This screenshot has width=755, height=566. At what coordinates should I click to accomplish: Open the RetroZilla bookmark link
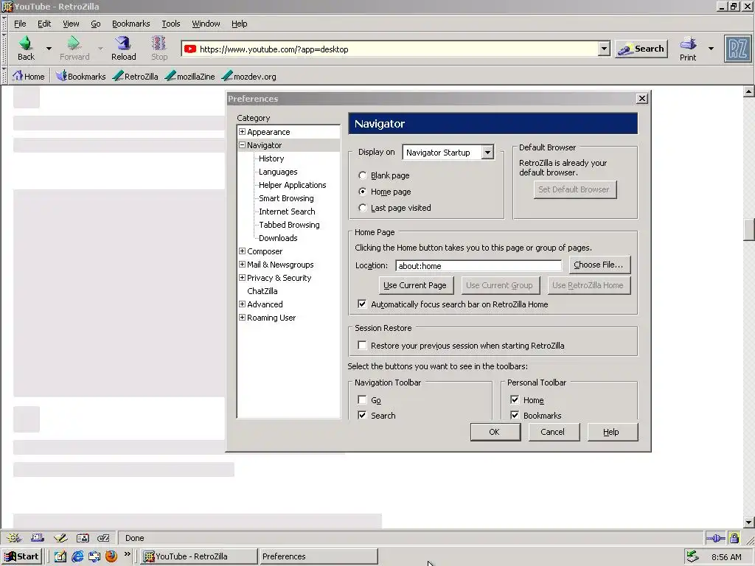click(x=136, y=76)
